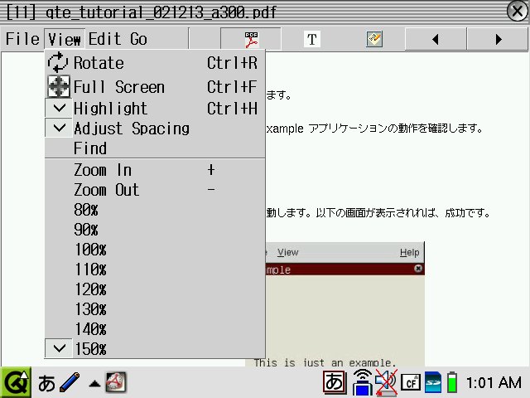Click Ctrl+F shortcut label

coord(232,86)
